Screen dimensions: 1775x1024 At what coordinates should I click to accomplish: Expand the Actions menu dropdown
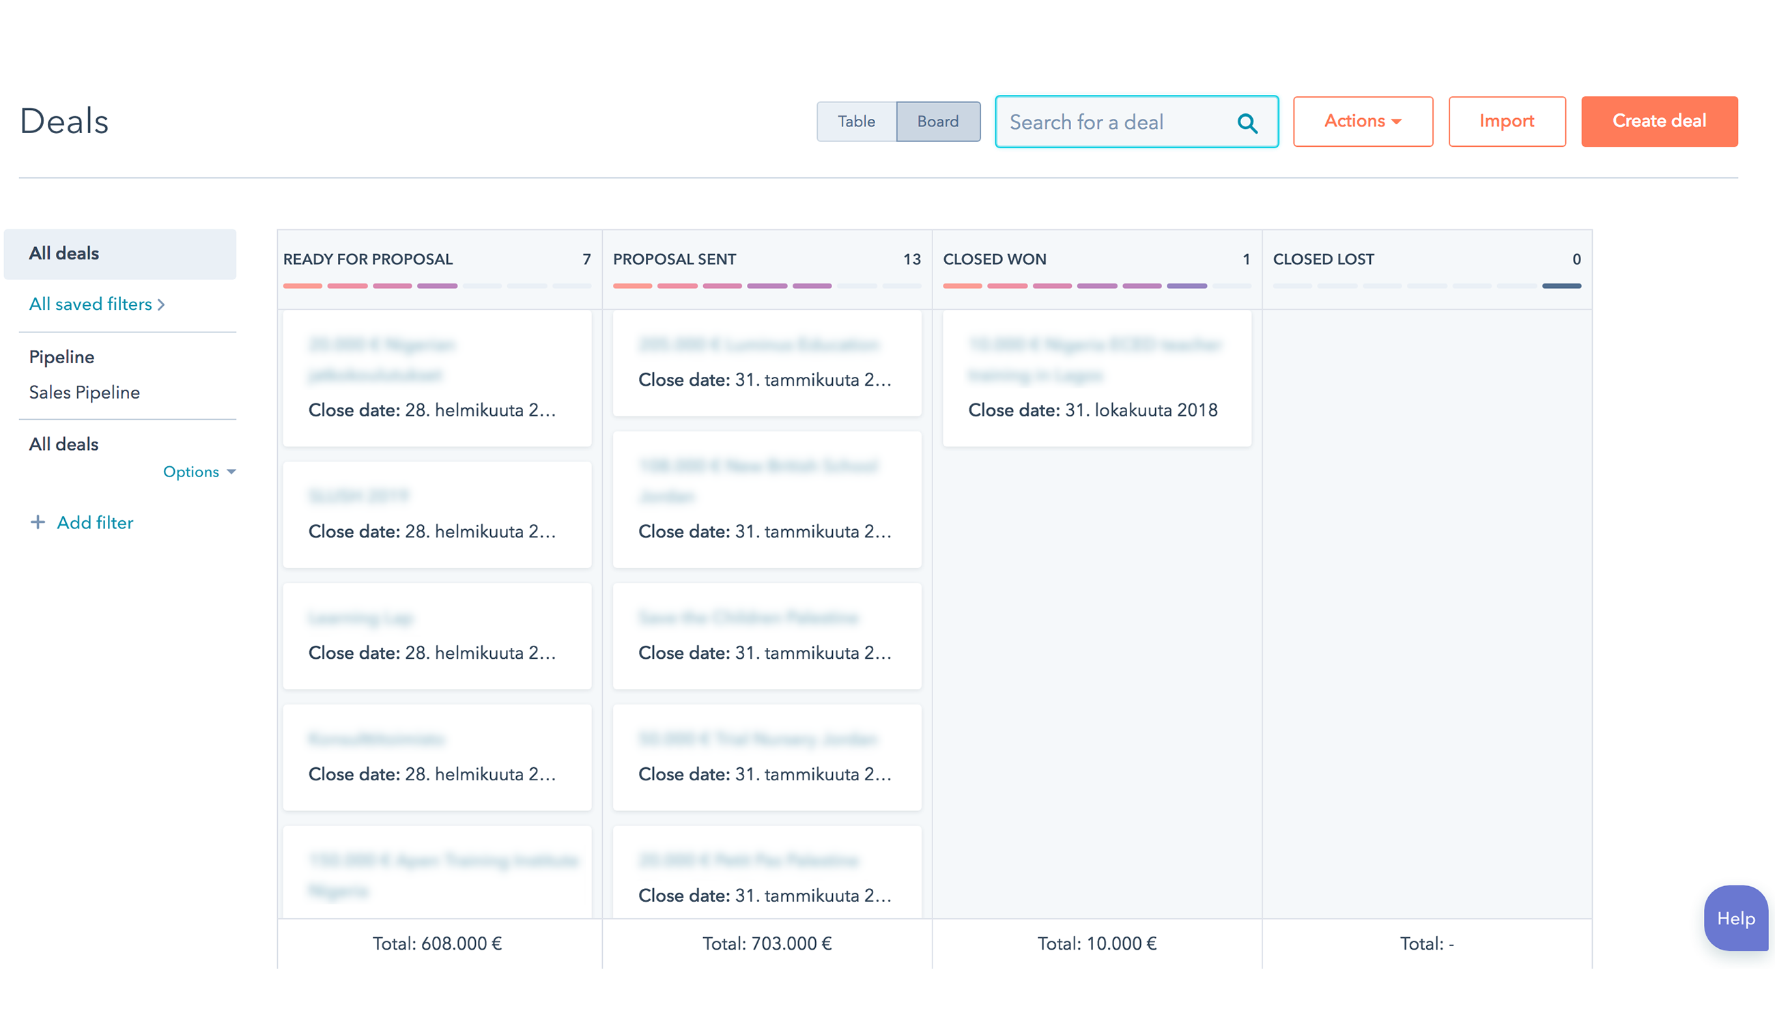pyautogui.click(x=1363, y=121)
